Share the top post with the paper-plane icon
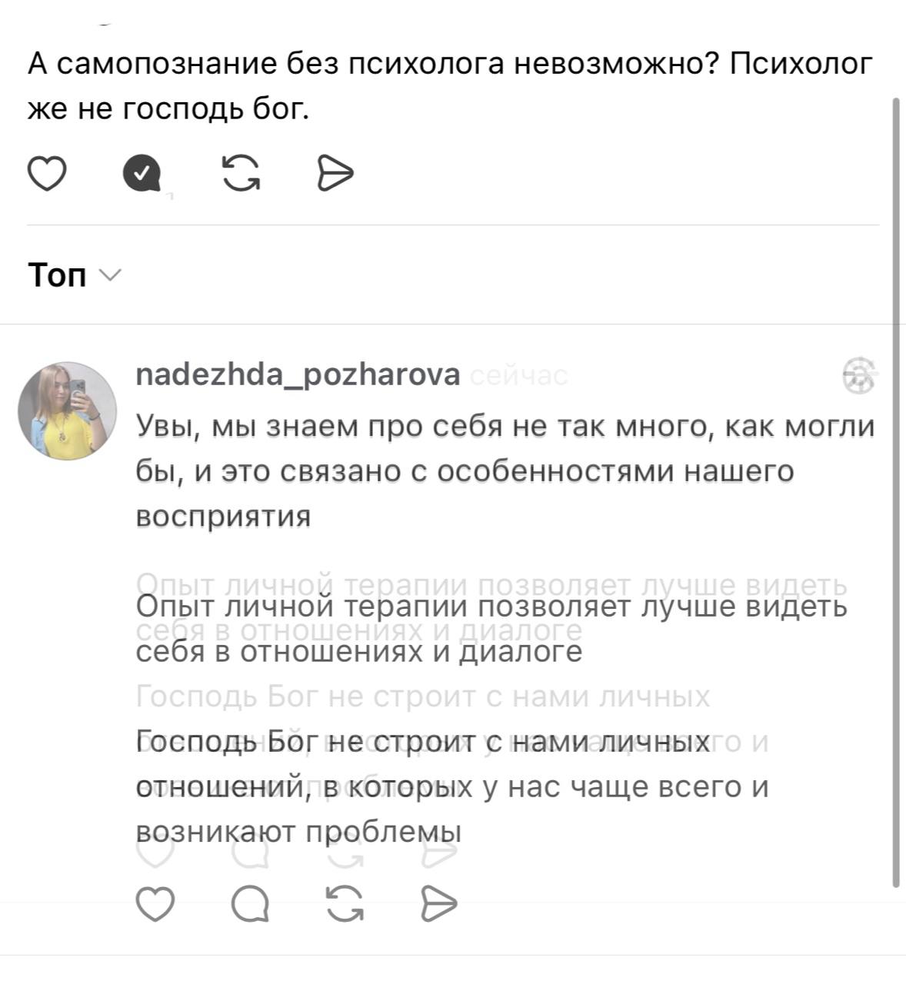The height and width of the screenshot is (984, 906). 335,173
